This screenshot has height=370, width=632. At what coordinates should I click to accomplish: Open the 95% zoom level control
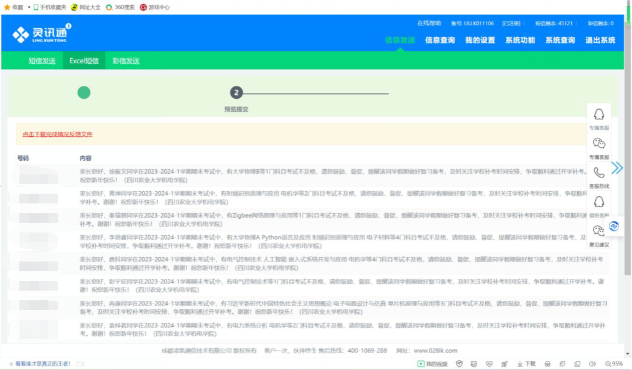(613, 364)
